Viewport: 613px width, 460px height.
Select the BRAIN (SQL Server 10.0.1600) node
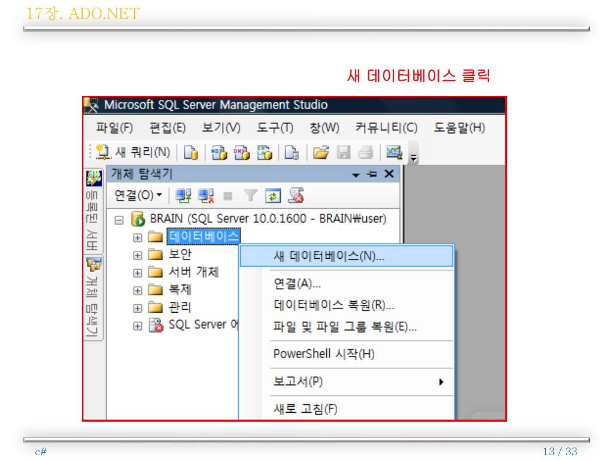click(x=268, y=218)
